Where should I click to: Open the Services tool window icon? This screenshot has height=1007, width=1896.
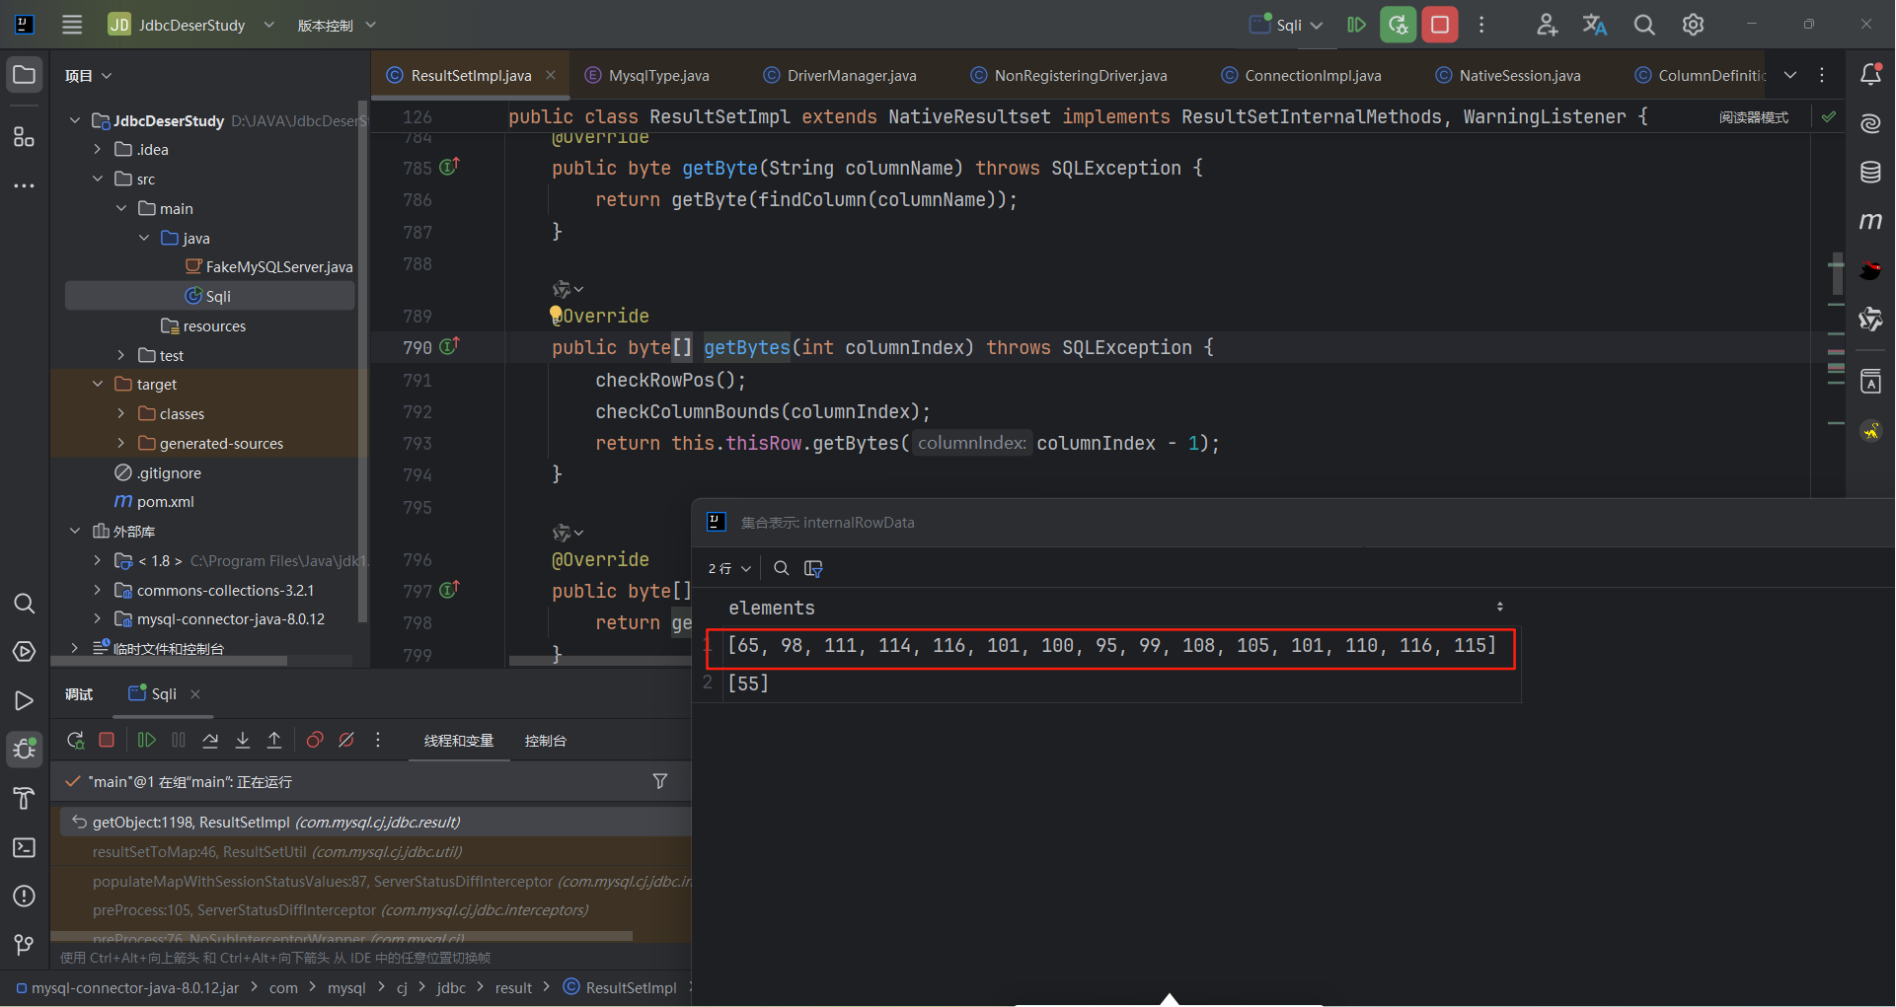coord(25,651)
